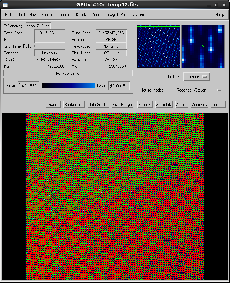Open the ImageInfo menu

[x=115, y=15]
